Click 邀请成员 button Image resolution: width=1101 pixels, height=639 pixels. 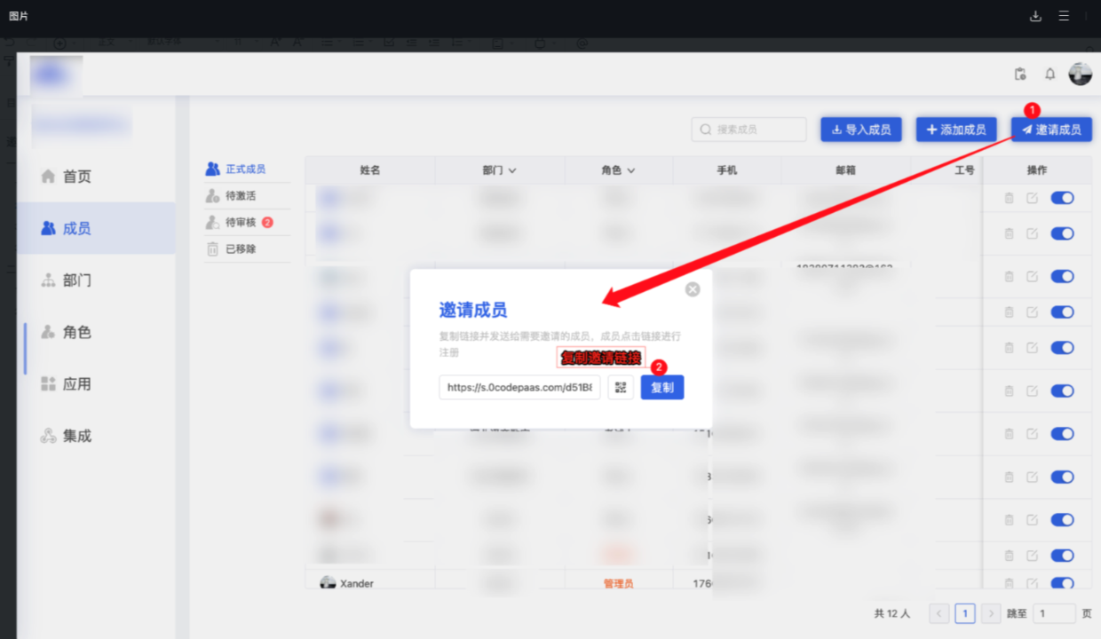(x=1051, y=130)
